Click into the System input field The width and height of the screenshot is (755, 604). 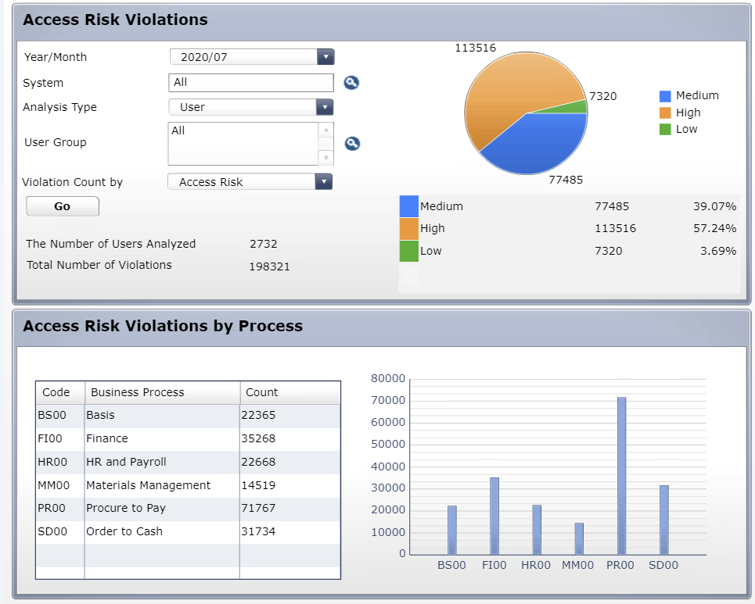tap(251, 83)
